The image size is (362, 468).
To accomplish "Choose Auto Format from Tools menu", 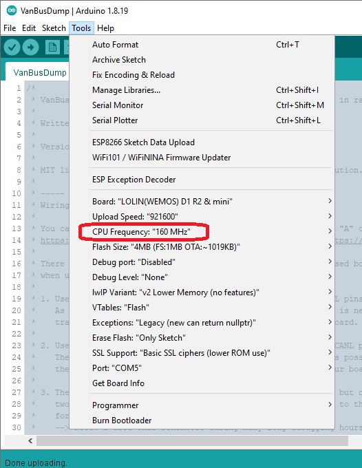I will click(x=202, y=45).
